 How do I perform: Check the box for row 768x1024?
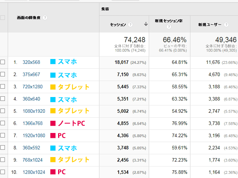pyautogui.click(x=2, y=160)
